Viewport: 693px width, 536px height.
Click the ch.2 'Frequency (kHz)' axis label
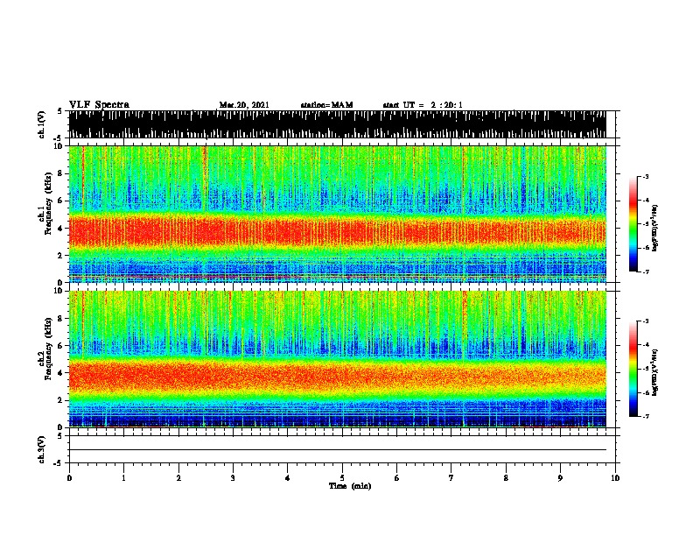click(x=48, y=349)
